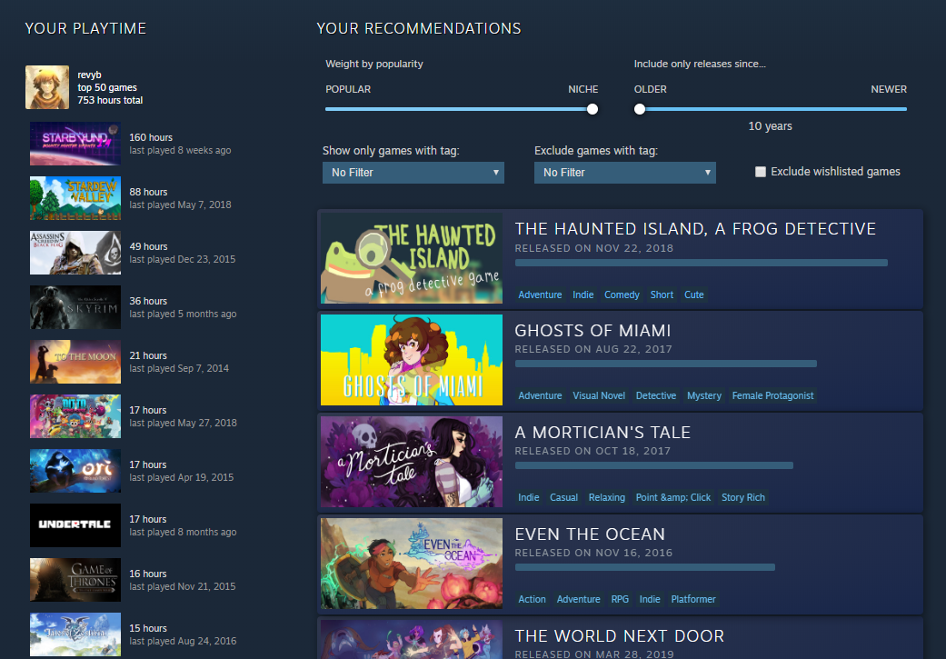The image size is (946, 659).
Task: Click the A Mortician's Tale artwork
Action: (412, 462)
